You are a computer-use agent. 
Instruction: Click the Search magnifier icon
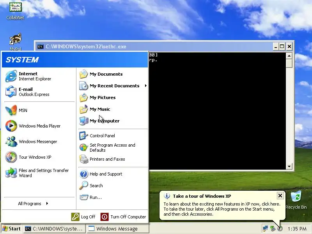coord(83,186)
